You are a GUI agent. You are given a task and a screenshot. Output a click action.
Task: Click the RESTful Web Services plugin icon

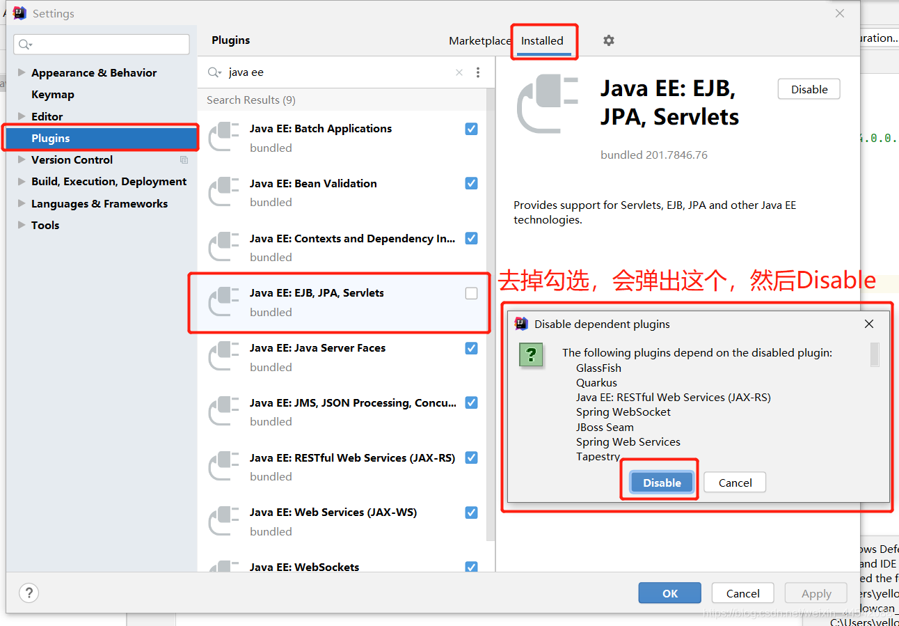click(x=224, y=467)
